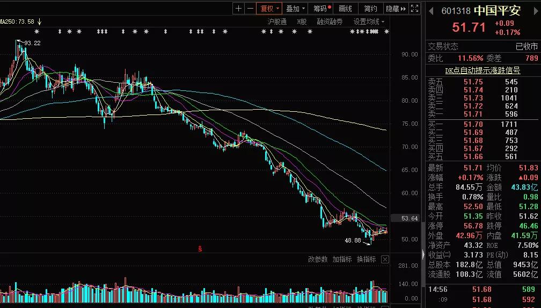Click the 48.88 low price label
The height and width of the screenshot is (308, 541).
click(x=353, y=240)
